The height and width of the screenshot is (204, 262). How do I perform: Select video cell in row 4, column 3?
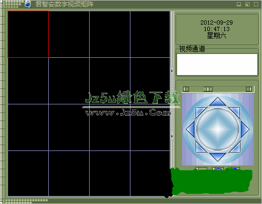click(110, 173)
